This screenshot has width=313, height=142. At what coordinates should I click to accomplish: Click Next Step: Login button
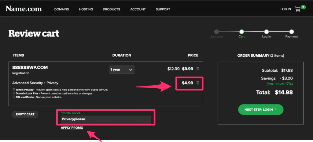[x=260, y=109]
